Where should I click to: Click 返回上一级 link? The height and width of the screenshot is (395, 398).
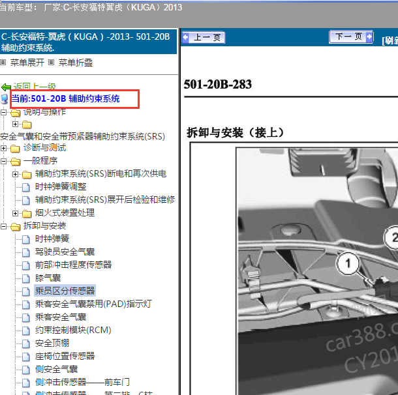tap(35, 87)
